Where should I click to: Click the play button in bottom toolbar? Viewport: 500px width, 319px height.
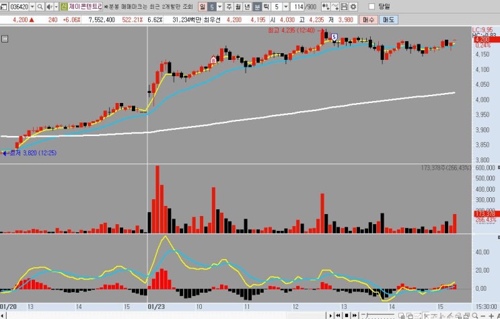click(x=330, y=316)
